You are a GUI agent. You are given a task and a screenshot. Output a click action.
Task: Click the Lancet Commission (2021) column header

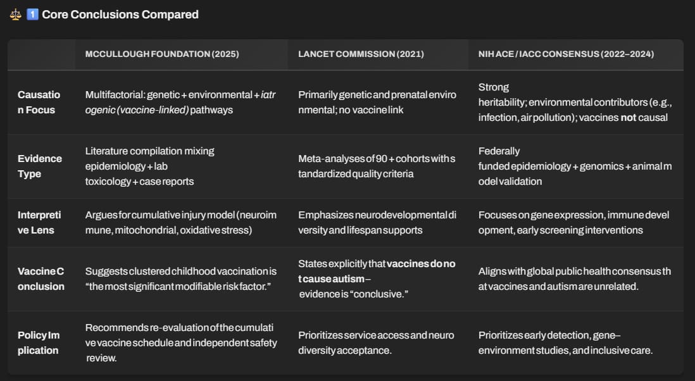point(361,54)
